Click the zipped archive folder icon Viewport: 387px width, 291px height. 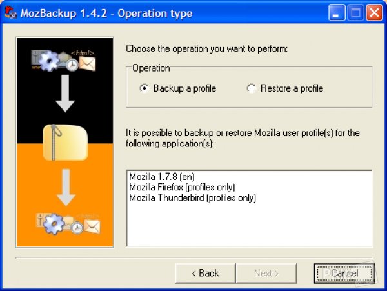[x=65, y=143]
